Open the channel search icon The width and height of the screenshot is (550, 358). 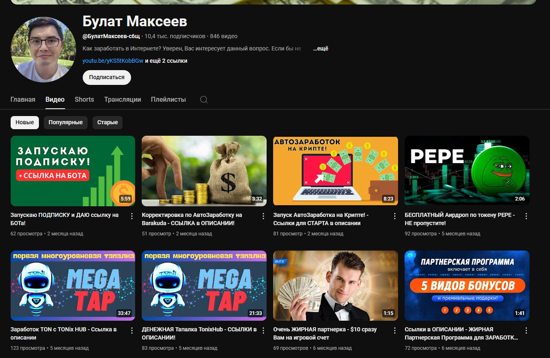click(x=204, y=99)
